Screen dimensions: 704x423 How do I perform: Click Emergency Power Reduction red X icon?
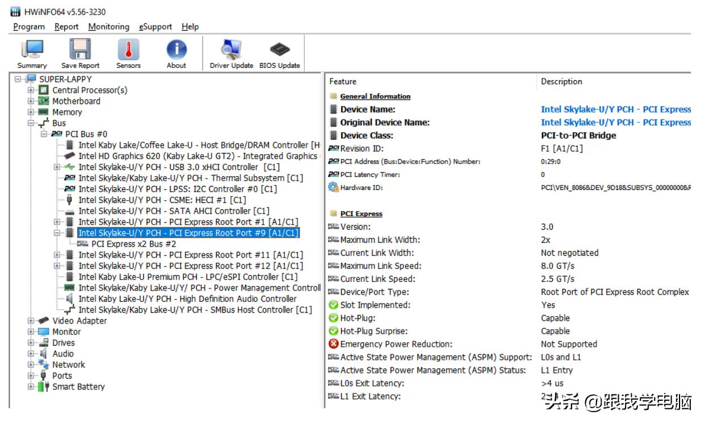pyautogui.click(x=334, y=344)
